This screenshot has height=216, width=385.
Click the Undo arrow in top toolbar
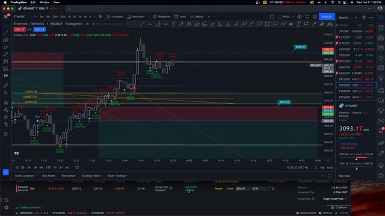209,17
